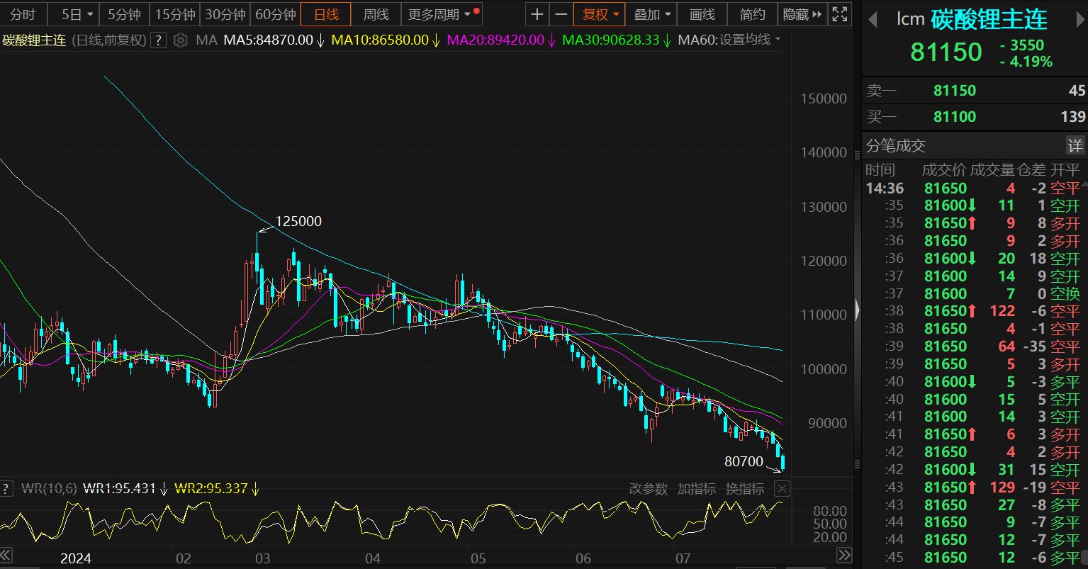Open MA settings gear icon

pos(181,40)
